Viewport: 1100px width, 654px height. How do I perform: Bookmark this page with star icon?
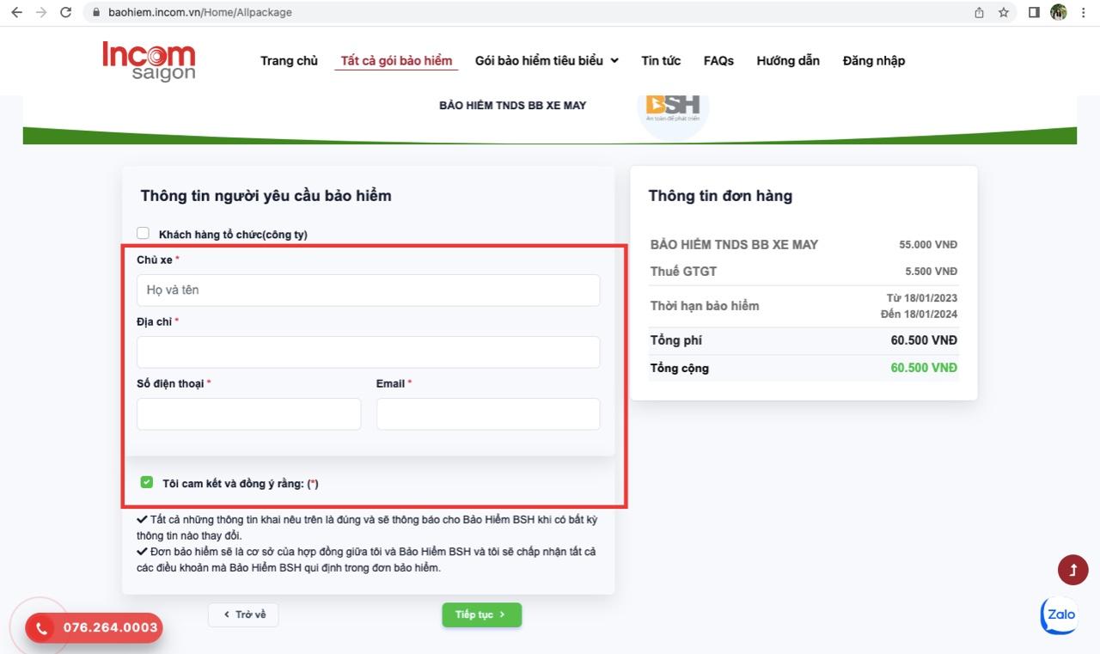pyautogui.click(x=1003, y=12)
